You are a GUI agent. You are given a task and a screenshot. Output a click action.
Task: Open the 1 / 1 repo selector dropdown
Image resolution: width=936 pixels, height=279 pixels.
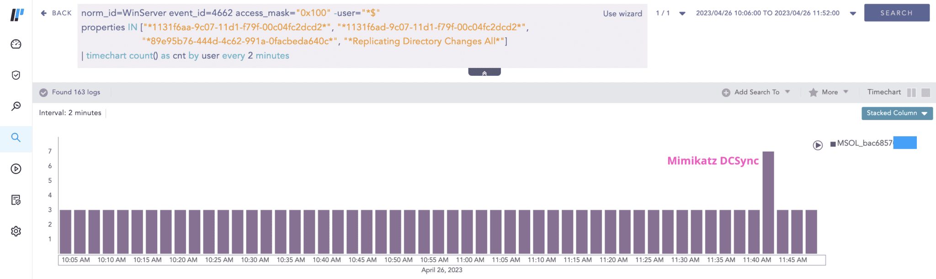[682, 13]
